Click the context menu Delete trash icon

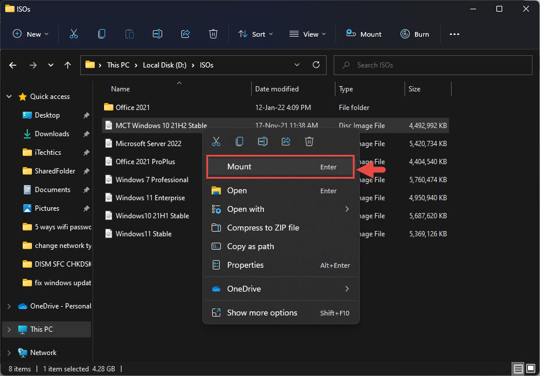coord(309,141)
